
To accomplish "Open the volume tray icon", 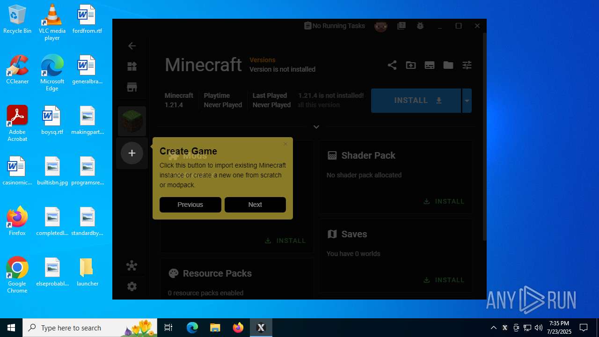I will [x=538, y=328].
